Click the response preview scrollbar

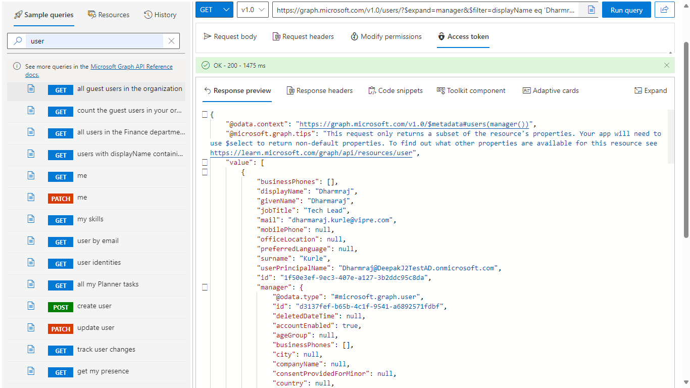pos(671,136)
